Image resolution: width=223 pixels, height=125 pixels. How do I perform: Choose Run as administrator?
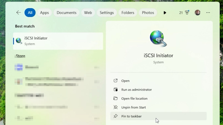tap(158, 90)
